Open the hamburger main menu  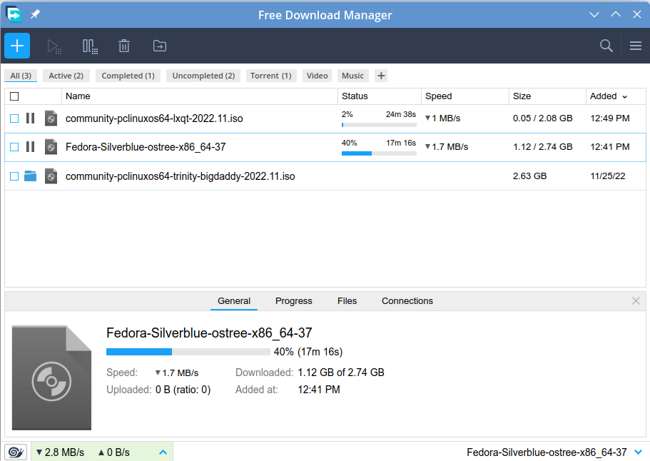coord(636,46)
